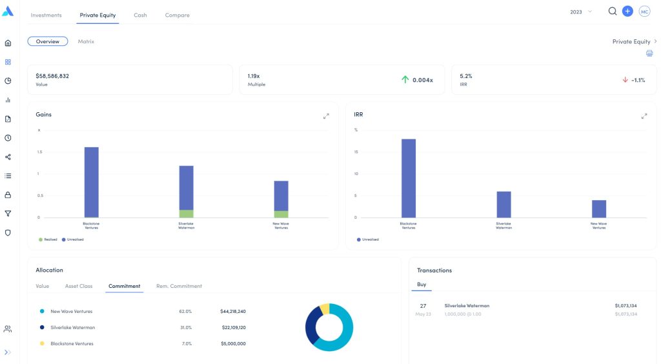Expand the Gains chart

(326, 116)
